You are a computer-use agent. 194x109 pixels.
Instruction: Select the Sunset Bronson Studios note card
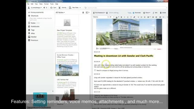(67, 64)
